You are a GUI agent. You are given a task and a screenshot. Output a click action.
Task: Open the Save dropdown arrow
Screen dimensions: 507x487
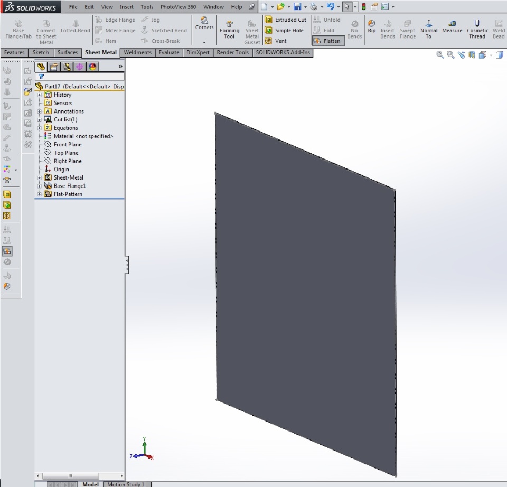coord(305,7)
